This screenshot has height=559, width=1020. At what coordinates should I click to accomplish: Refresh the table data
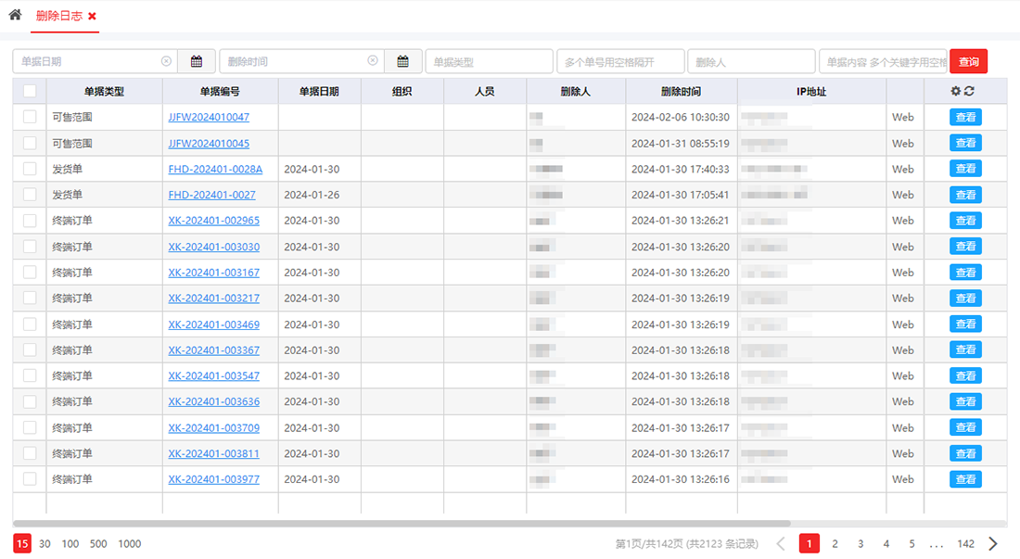click(969, 91)
